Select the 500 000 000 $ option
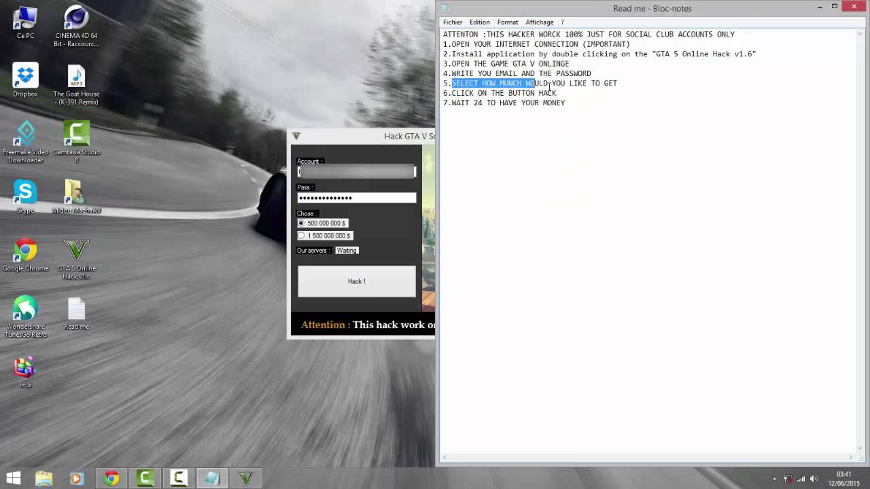The width and height of the screenshot is (870, 489). pos(321,223)
